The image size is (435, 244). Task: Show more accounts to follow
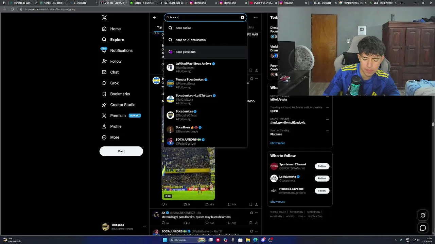click(278, 202)
